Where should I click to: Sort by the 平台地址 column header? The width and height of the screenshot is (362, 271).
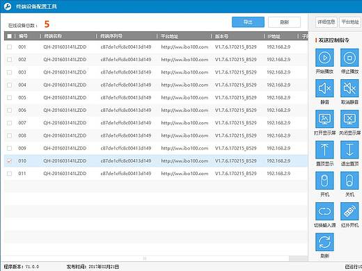tap(170, 36)
